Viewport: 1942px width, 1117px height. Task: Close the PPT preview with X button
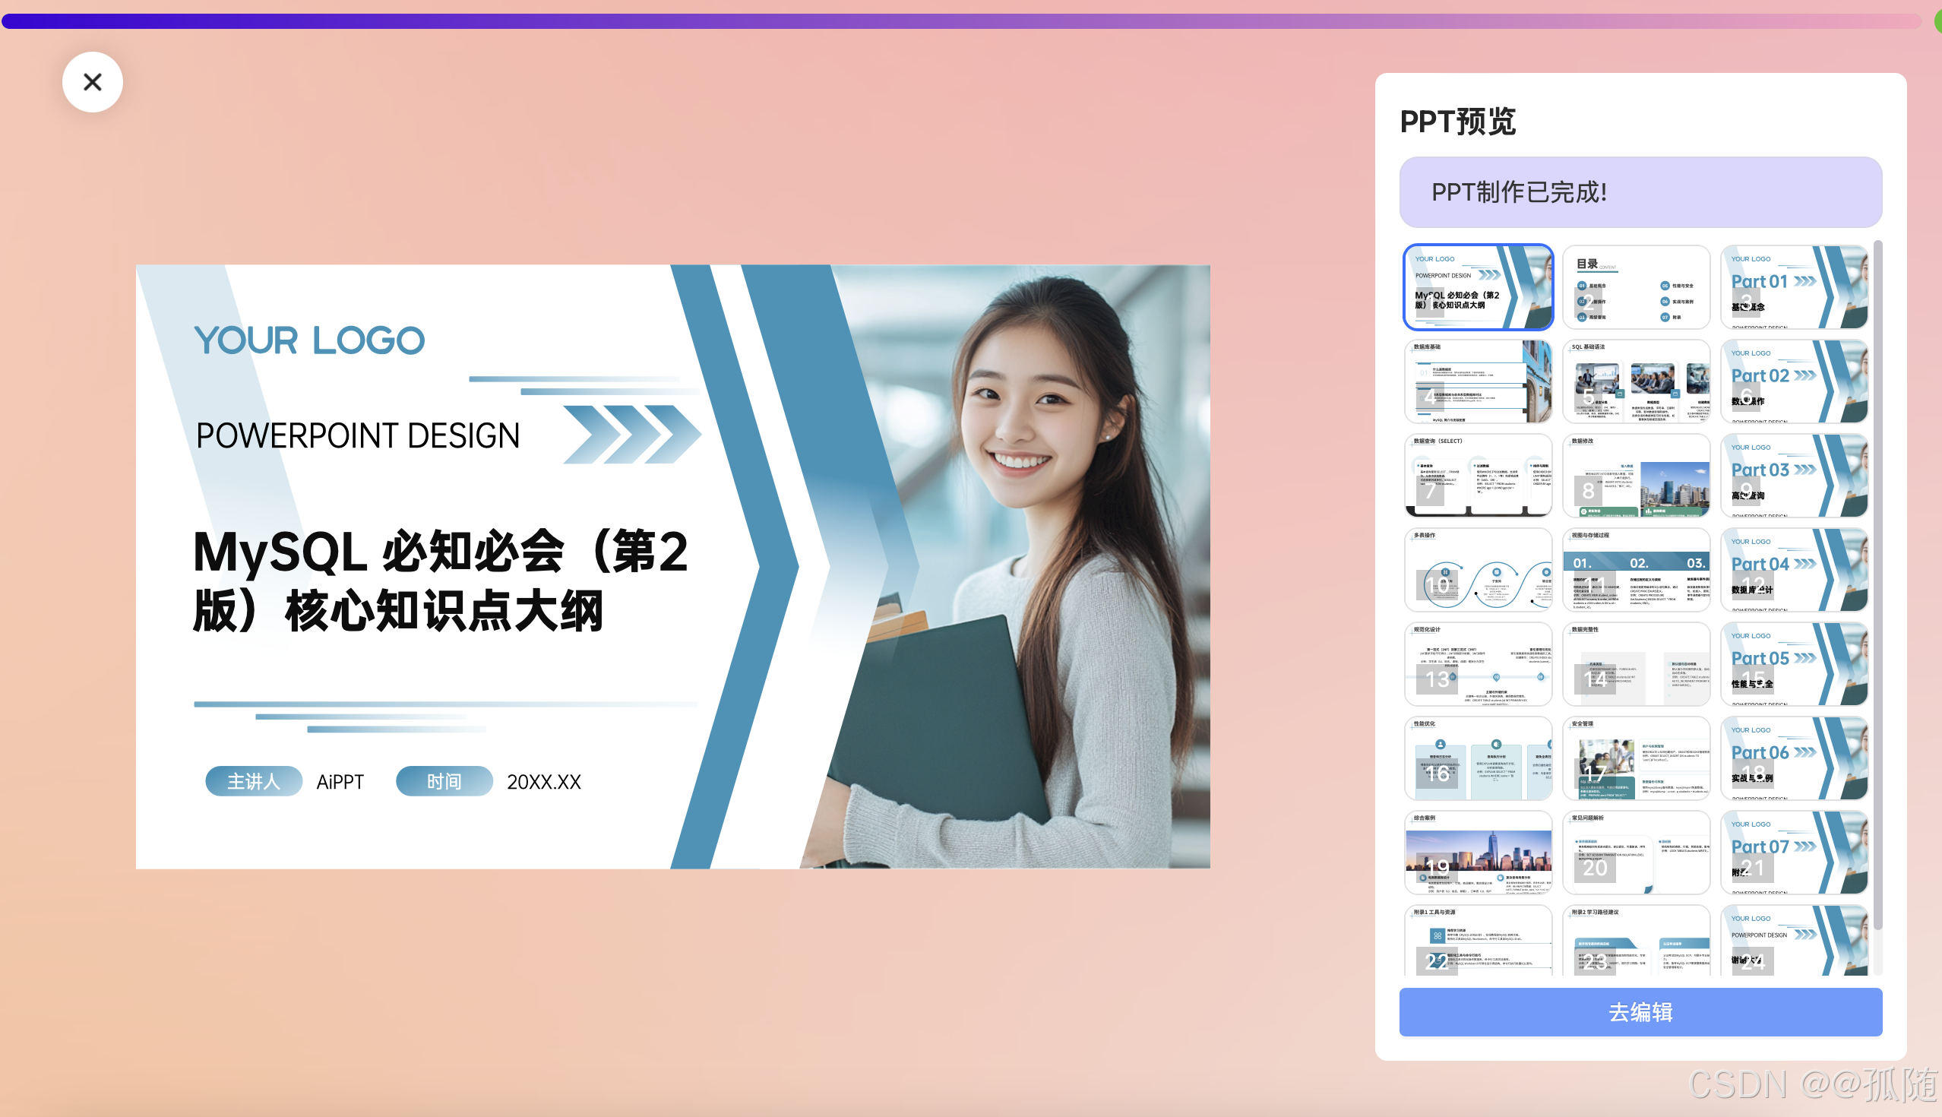pos(92,82)
